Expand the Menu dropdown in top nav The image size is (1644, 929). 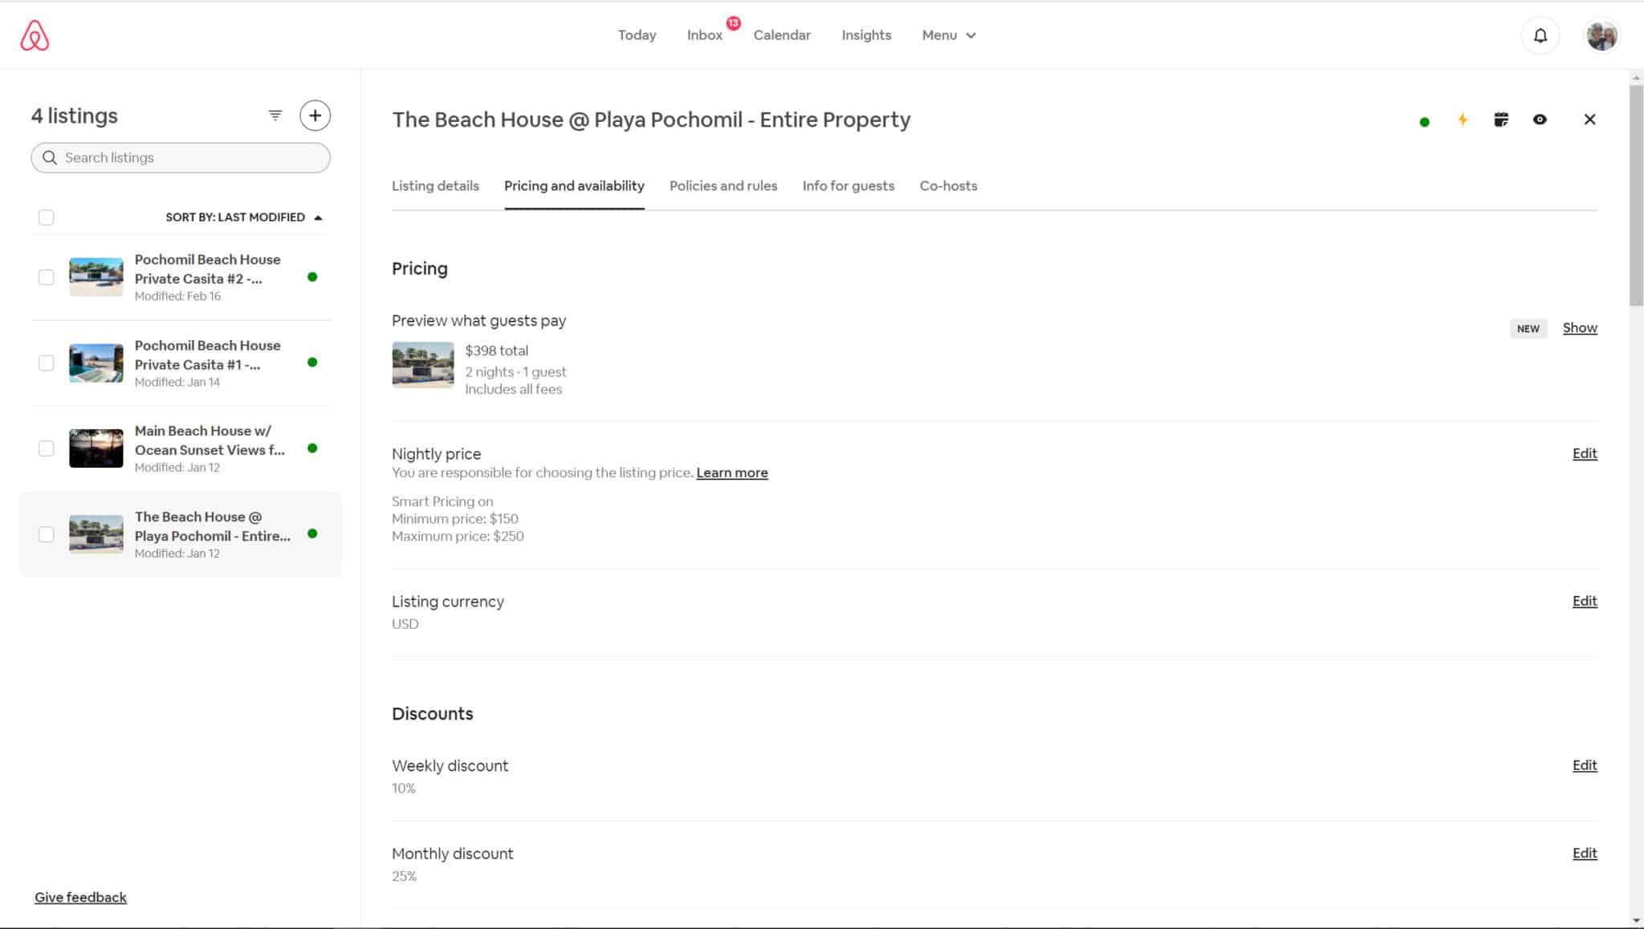949,35
